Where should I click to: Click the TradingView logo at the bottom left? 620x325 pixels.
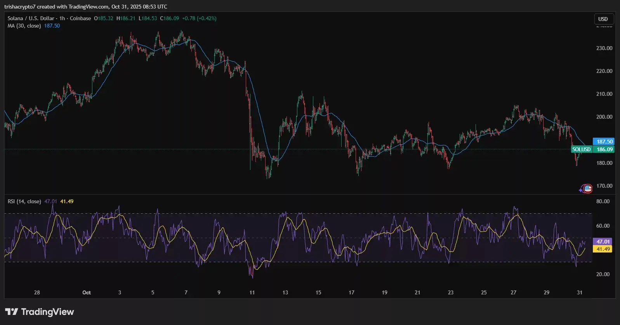click(39, 312)
